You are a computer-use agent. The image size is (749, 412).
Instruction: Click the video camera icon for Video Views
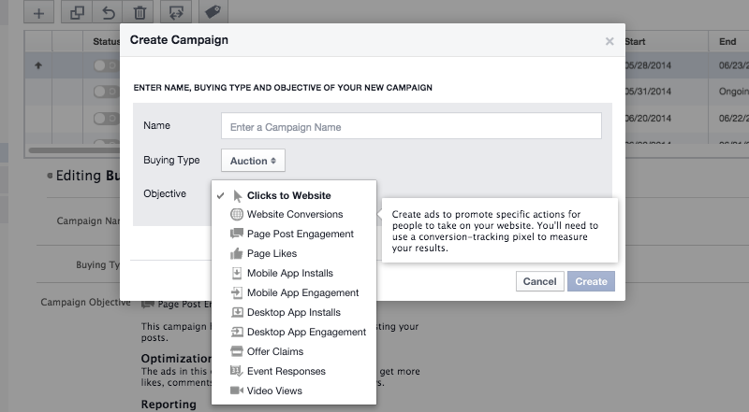click(x=238, y=391)
